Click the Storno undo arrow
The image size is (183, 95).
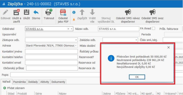tap(36, 12)
